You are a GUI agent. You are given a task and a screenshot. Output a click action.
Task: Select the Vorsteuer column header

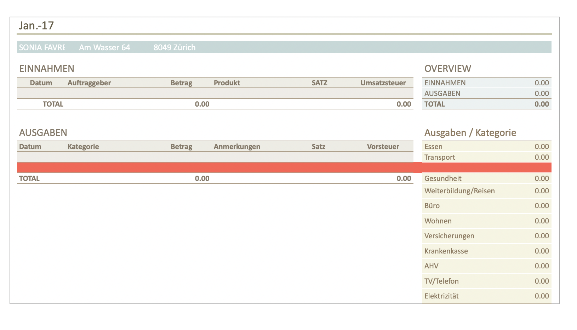(383, 147)
